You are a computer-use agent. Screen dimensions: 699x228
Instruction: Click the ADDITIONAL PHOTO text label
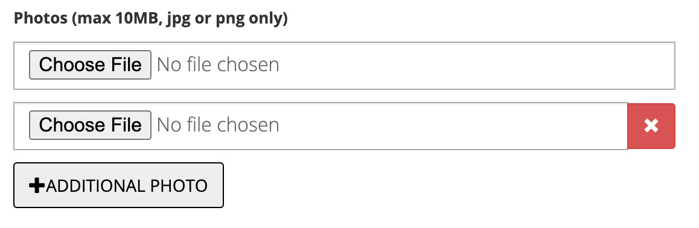tap(127, 186)
